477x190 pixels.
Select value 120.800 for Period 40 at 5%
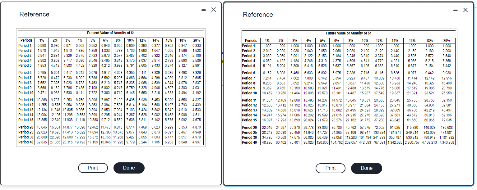tap(322, 143)
